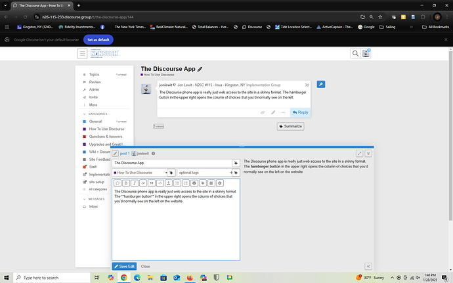453x283 pixels.
Task: Open the Discourse bookmark in bookmarks bar
Action: [252, 27]
